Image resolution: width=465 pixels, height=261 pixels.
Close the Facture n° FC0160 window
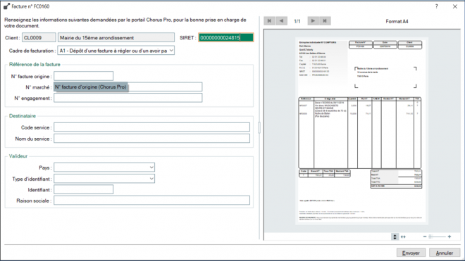click(455, 6)
